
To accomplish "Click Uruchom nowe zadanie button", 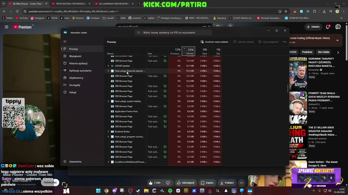I will 215,42.
